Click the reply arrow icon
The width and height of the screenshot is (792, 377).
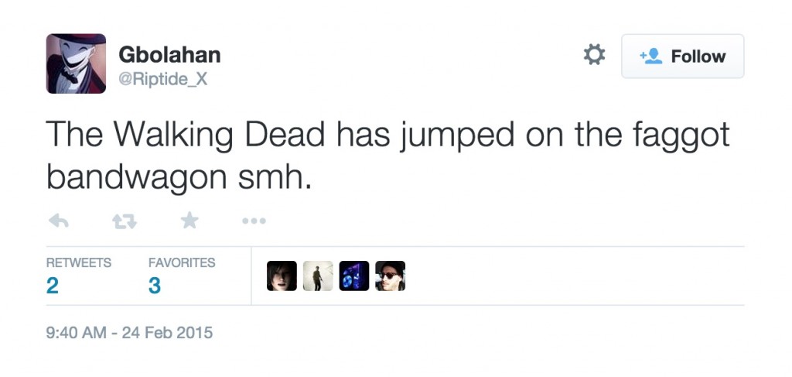pyautogui.click(x=59, y=221)
